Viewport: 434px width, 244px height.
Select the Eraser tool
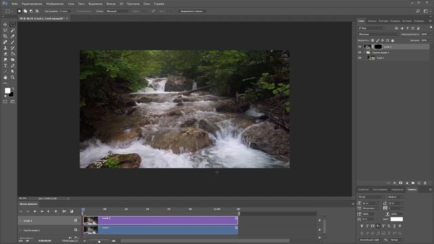tap(5, 54)
